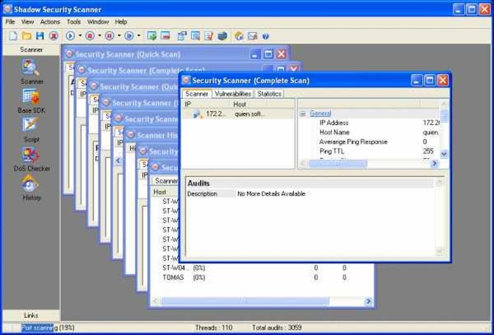Open the Window menu
494x335 pixels.
(x=98, y=22)
